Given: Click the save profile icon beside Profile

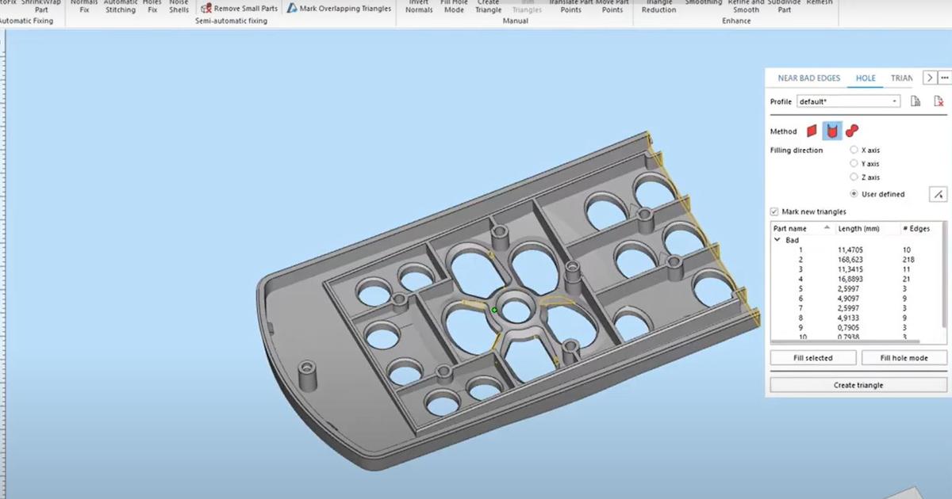Looking at the screenshot, I should point(916,101).
